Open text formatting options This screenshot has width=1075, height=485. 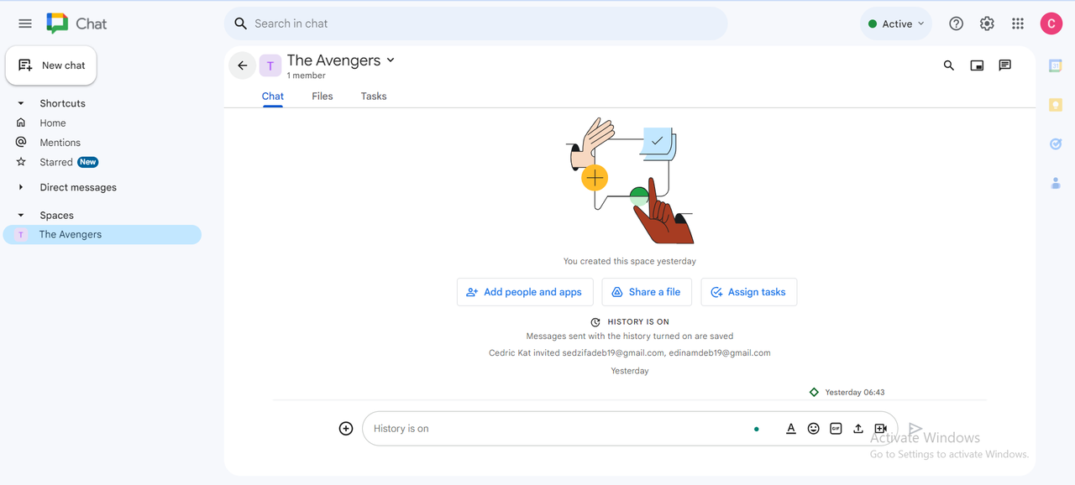click(790, 429)
